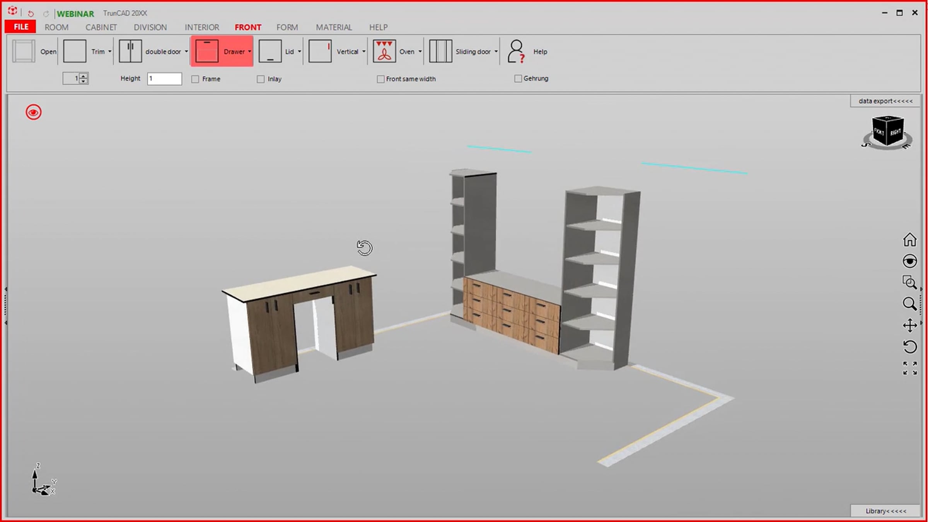This screenshot has width=928, height=522.
Task: Select the Sliding door icon
Action: 440,51
